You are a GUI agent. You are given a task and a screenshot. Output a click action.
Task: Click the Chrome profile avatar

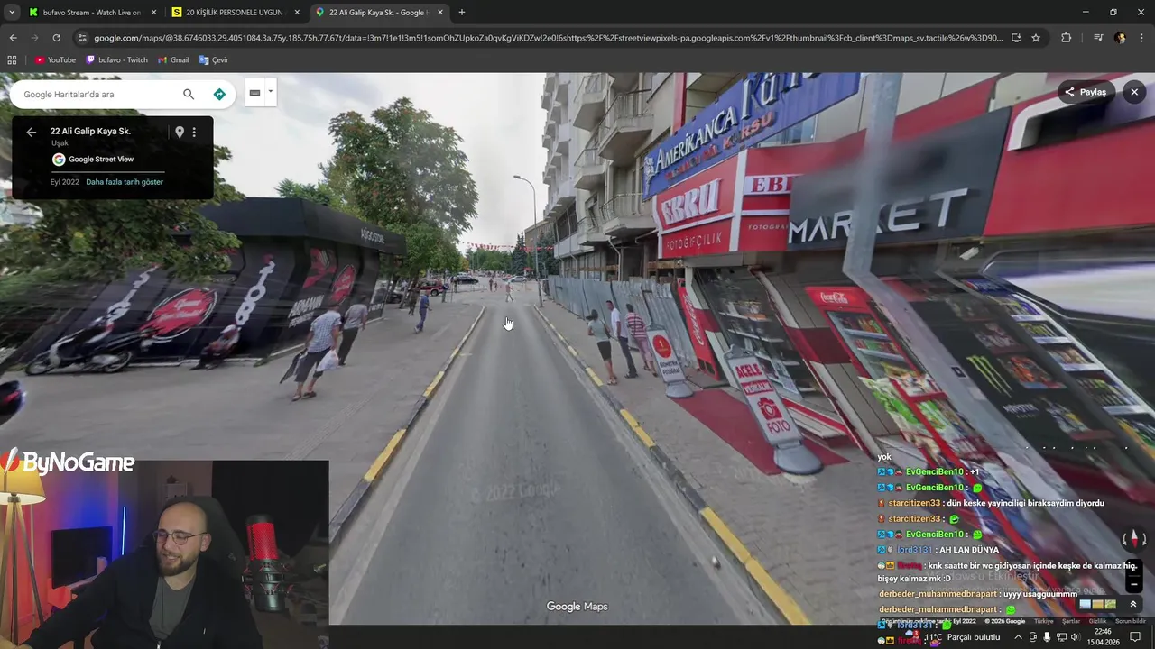(x=1120, y=38)
